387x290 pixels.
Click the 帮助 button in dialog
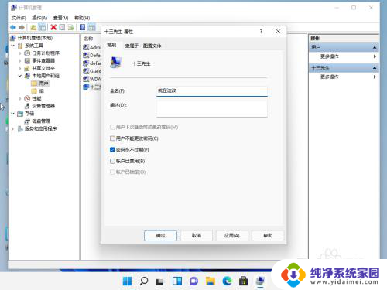point(268,236)
